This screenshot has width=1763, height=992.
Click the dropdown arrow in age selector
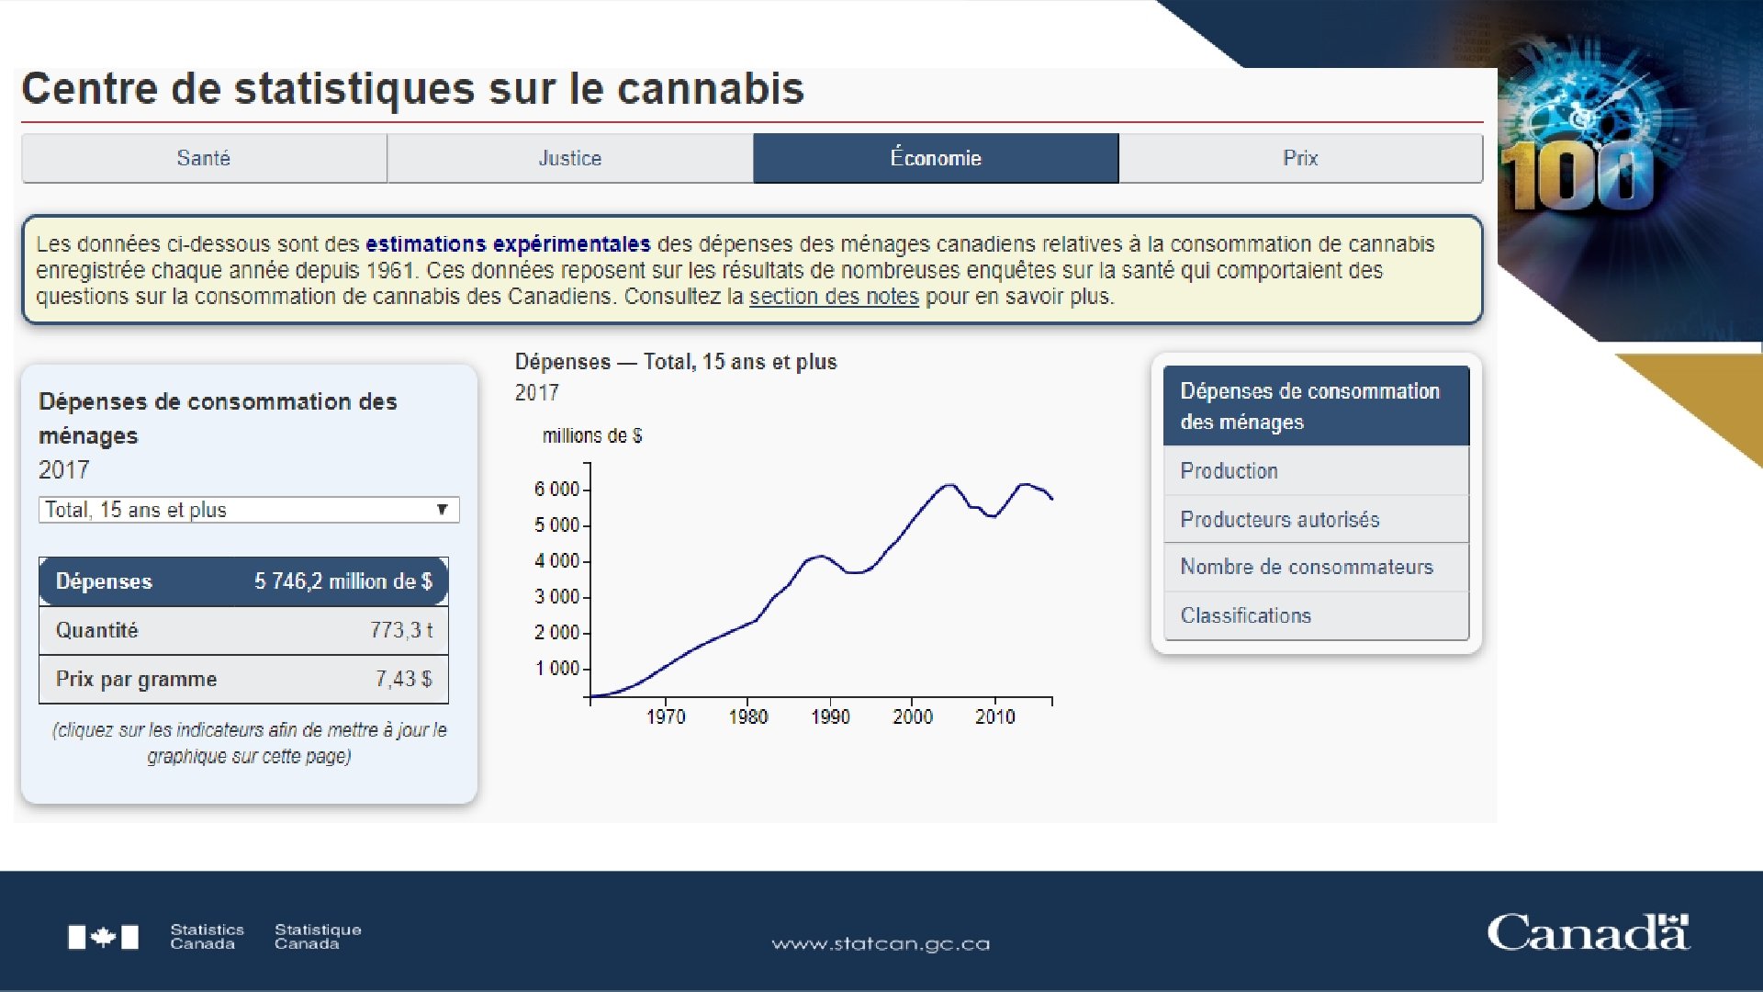click(442, 510)
